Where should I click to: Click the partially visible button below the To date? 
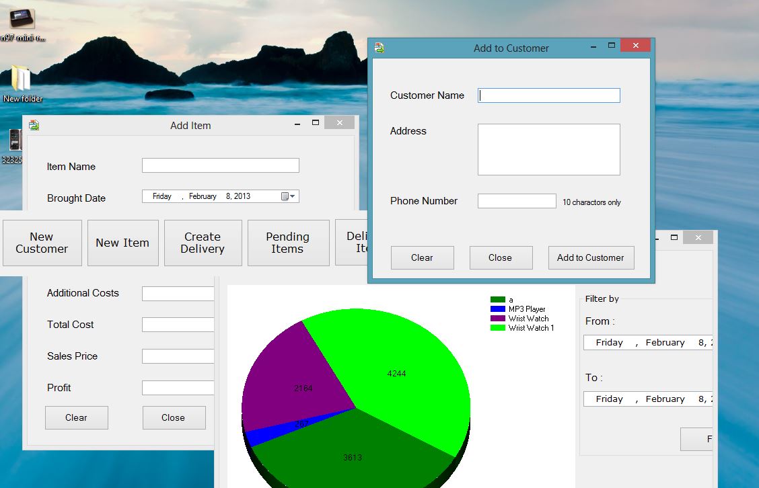coord(696,439)
